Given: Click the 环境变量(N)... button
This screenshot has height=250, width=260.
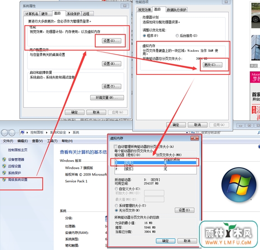Looking at the screenshot, I should (x=107, y=97).
